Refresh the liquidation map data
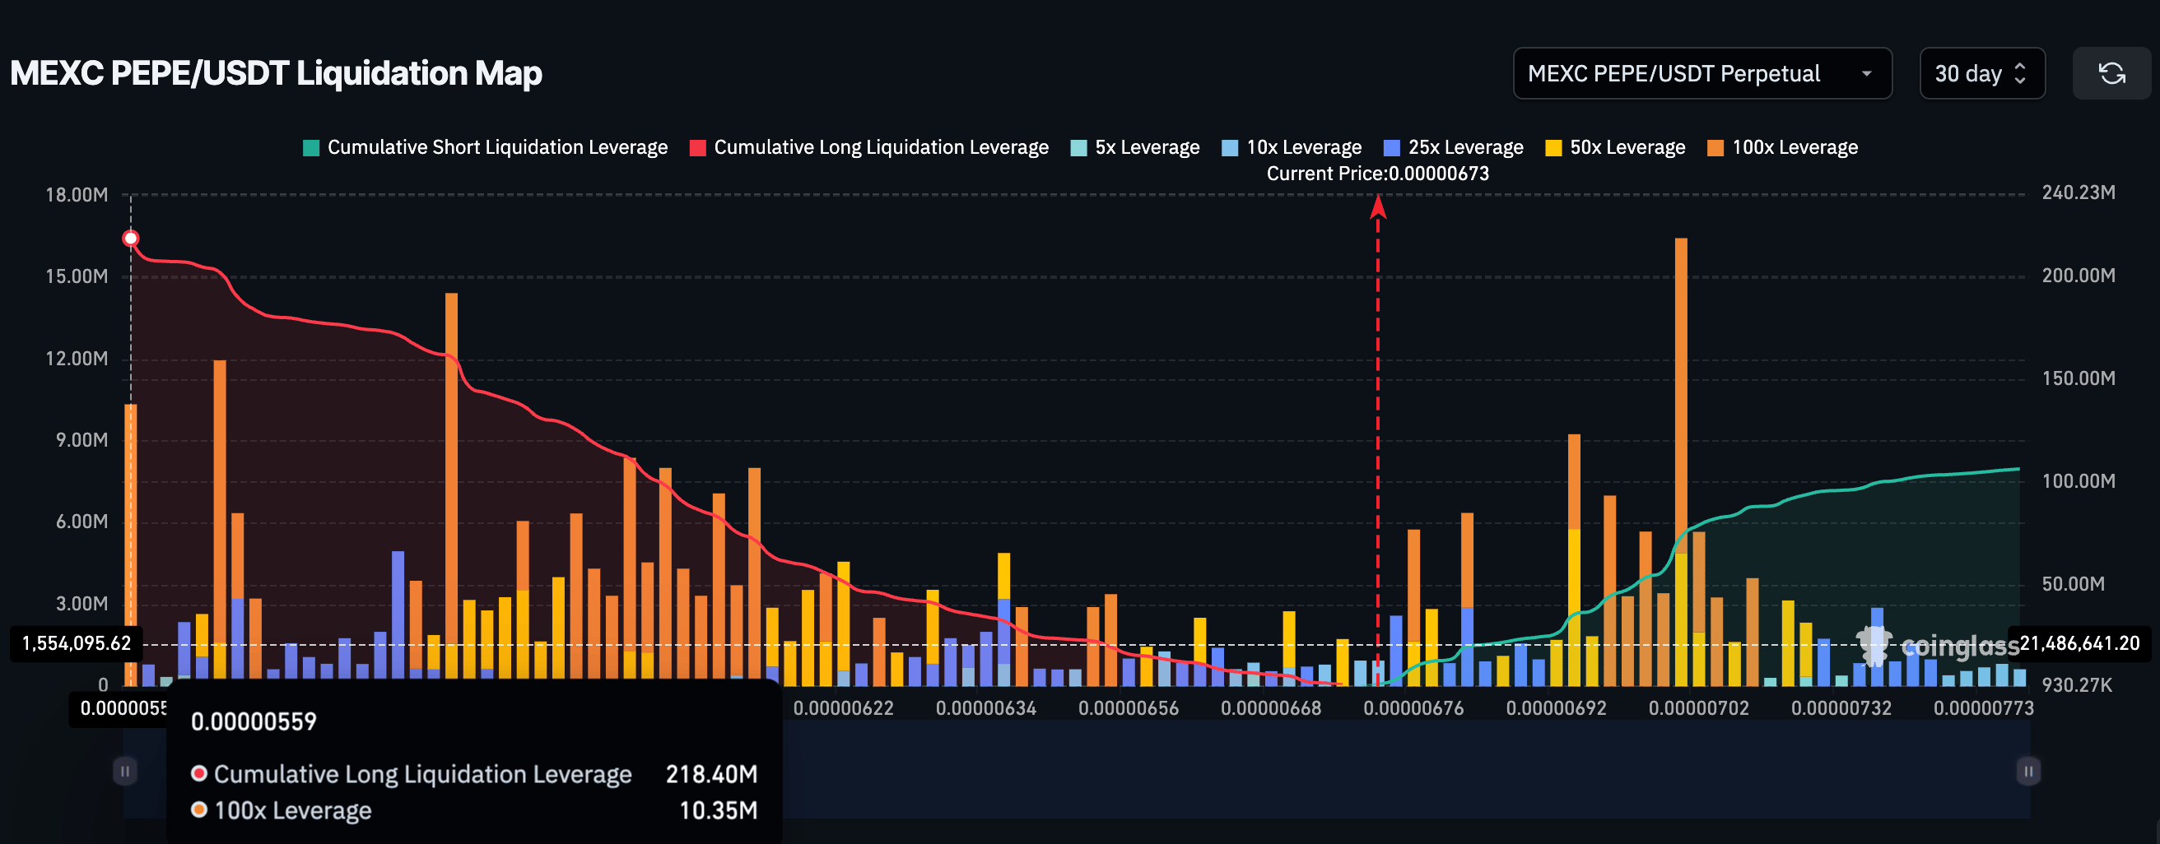Viewport: 2160px width, 844px height. click(2112, 73)
